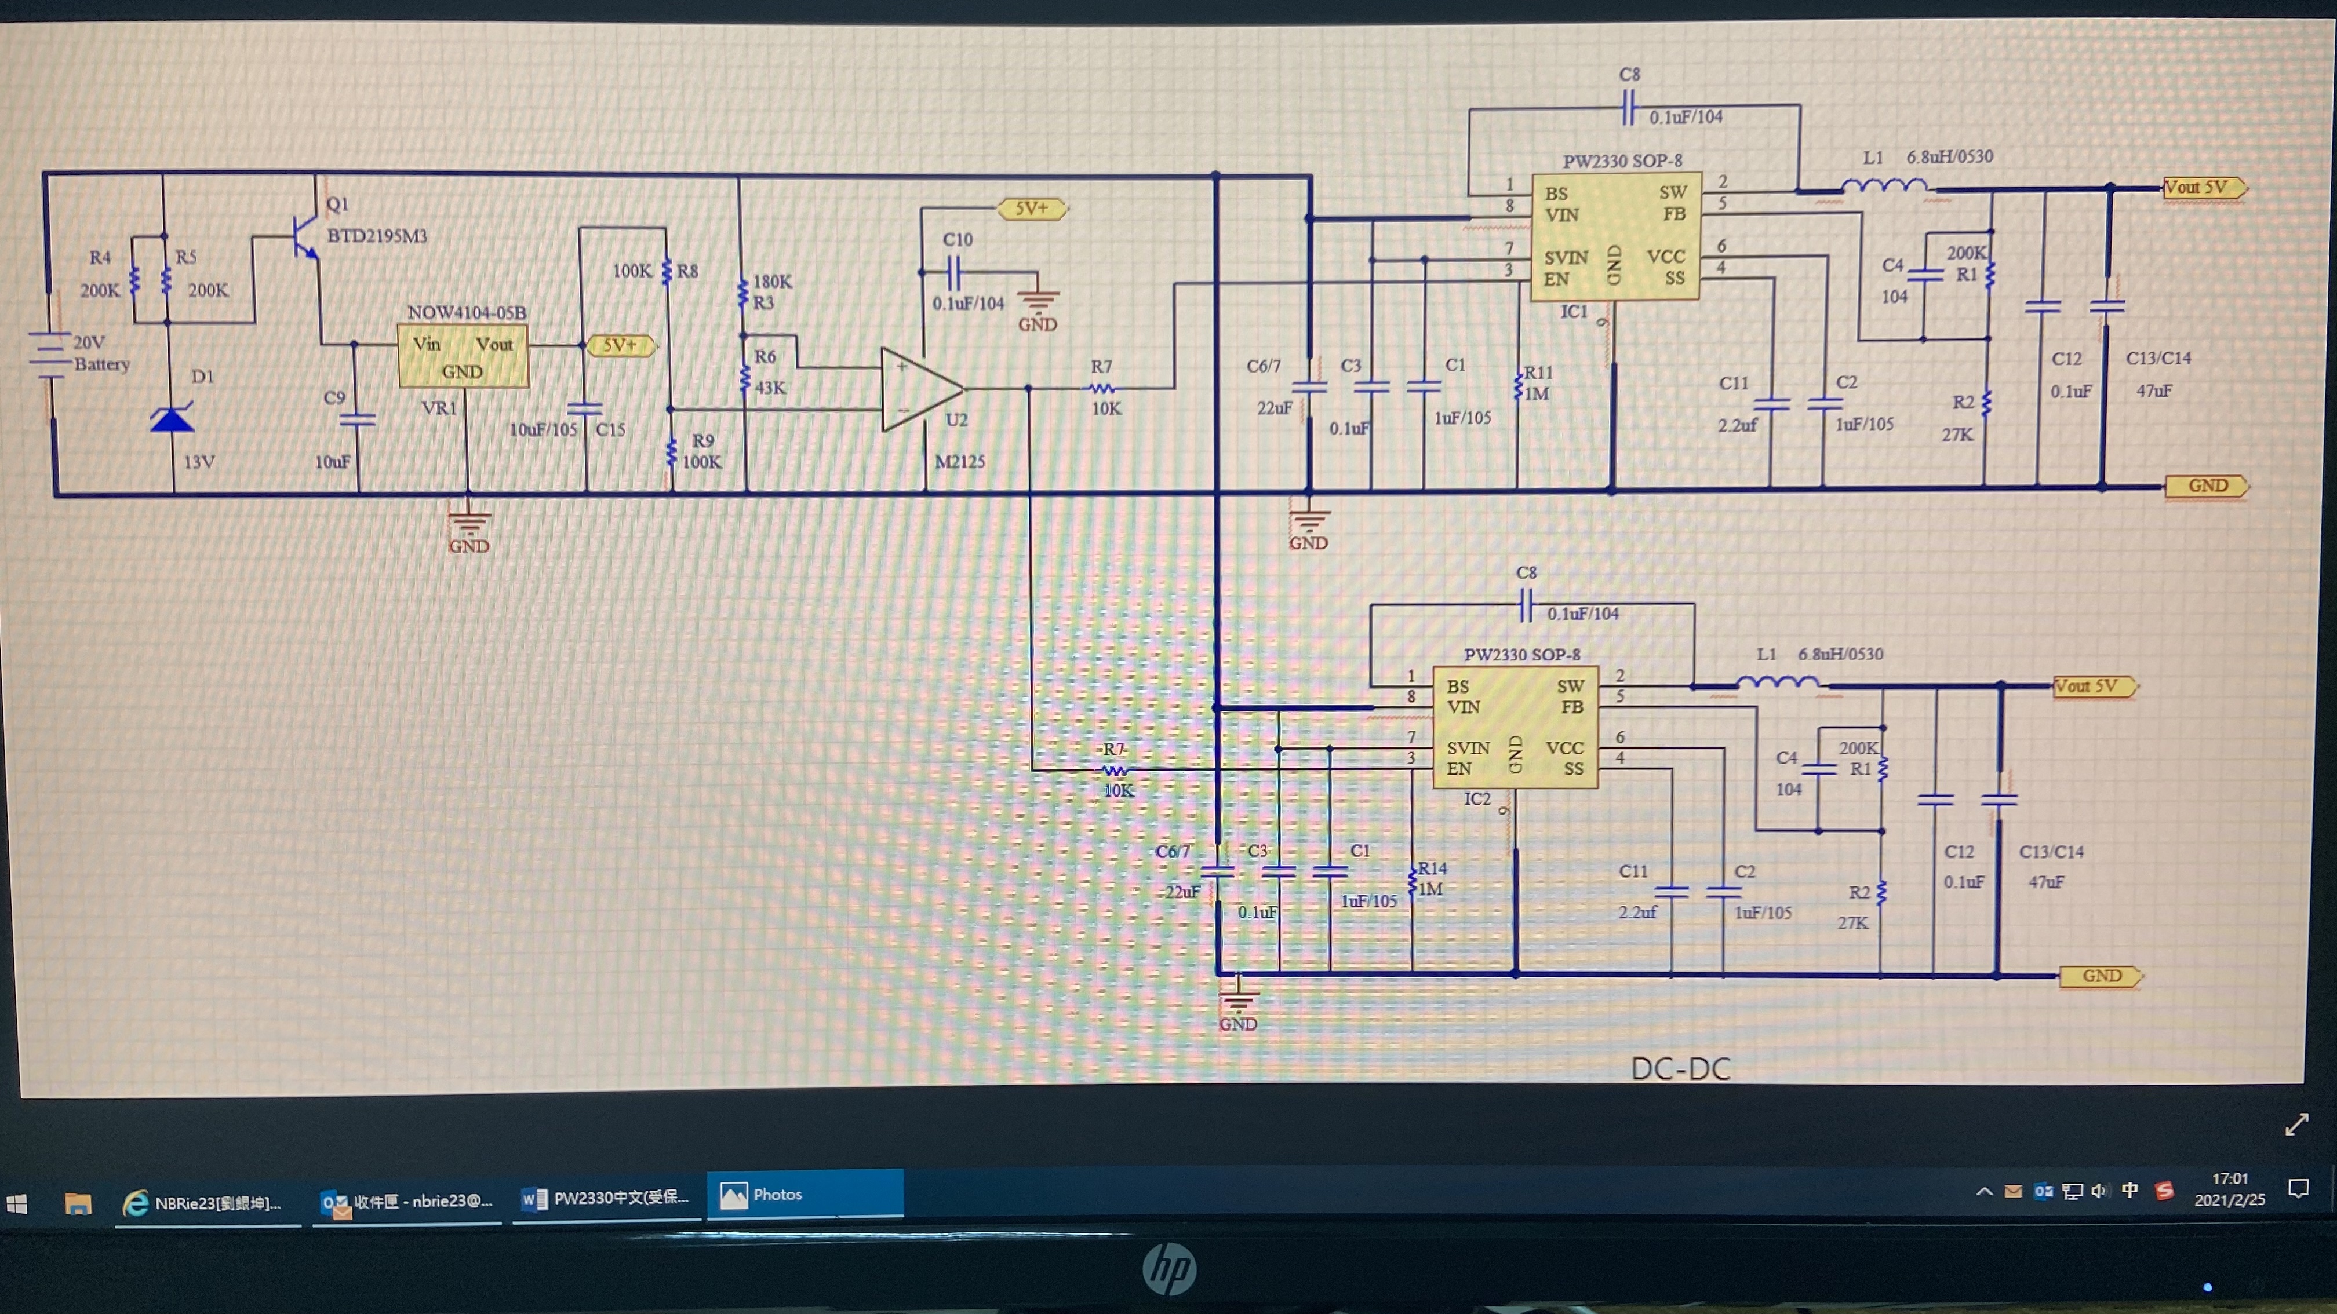
Task: Open the network status tray icon
Action: coord(2072,1192)
